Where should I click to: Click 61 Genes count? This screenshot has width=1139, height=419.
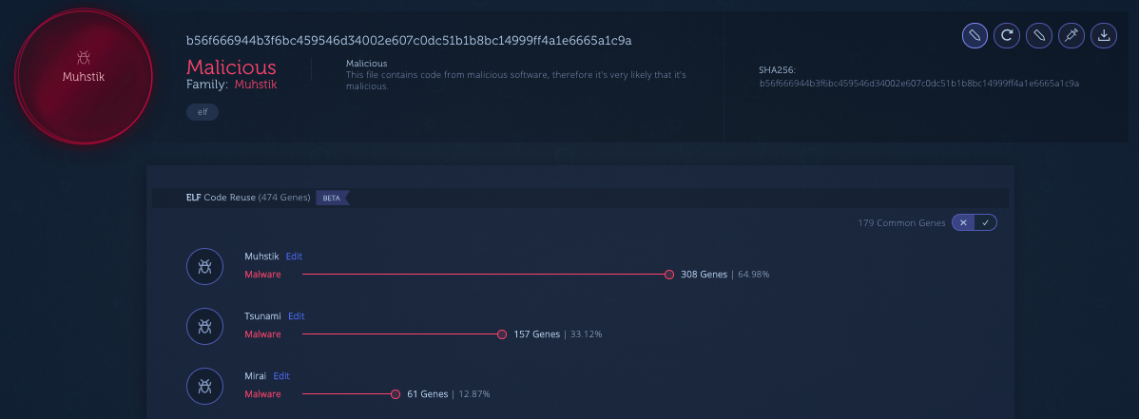428,394
